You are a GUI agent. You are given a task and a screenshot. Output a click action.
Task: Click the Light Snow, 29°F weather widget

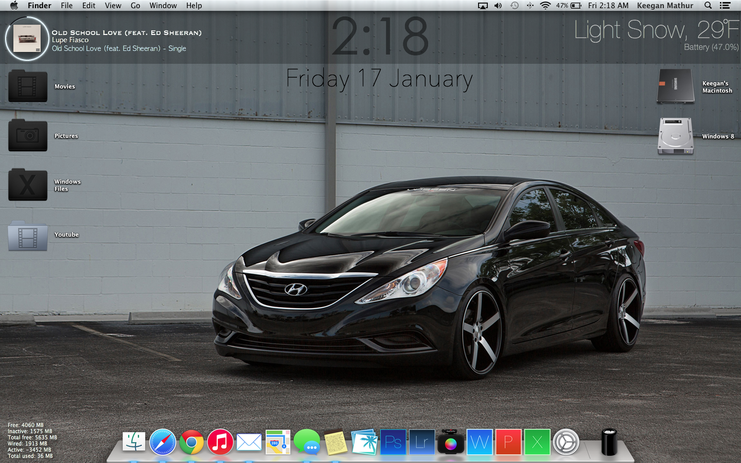[x=657, y=30]
